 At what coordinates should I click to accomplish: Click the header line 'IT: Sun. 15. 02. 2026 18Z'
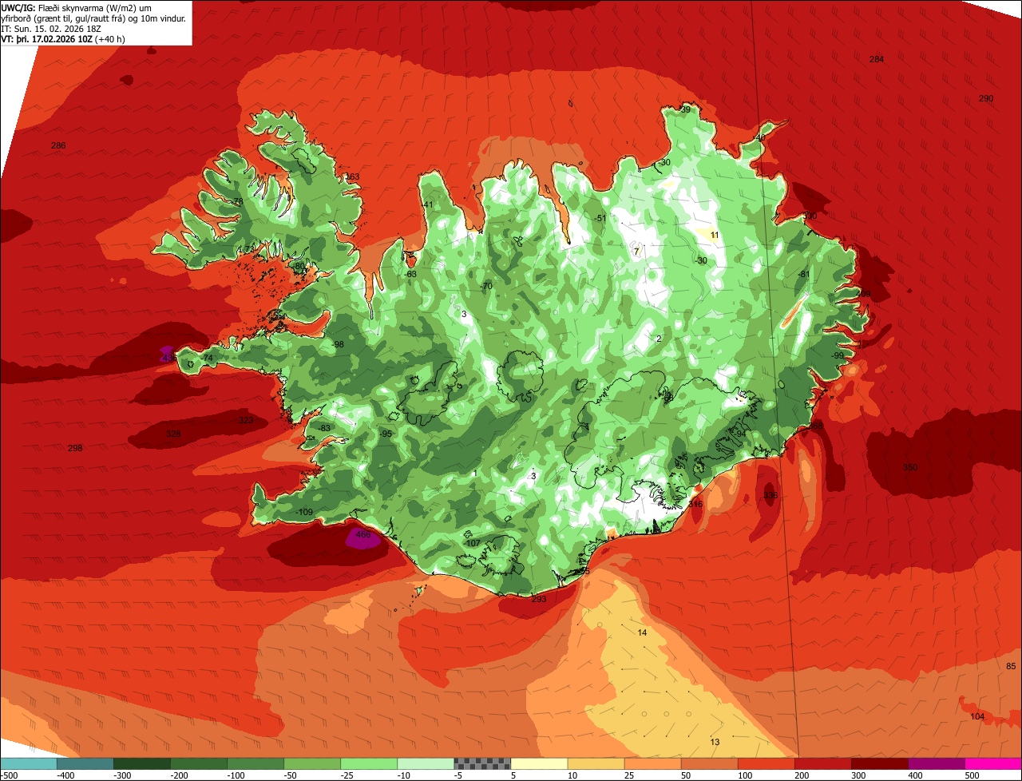pos(50,28)
